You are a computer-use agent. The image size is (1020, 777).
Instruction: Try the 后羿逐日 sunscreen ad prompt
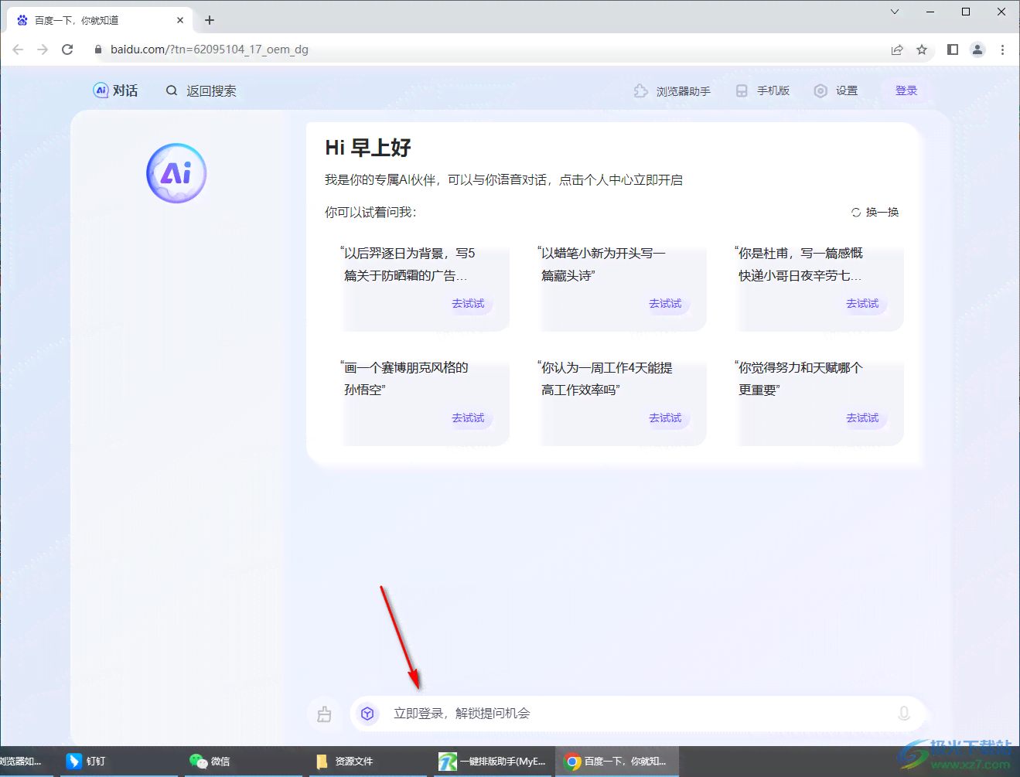point(468,304)
